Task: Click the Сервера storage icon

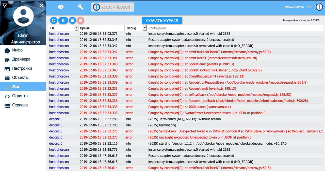Action: pos(7,105)
